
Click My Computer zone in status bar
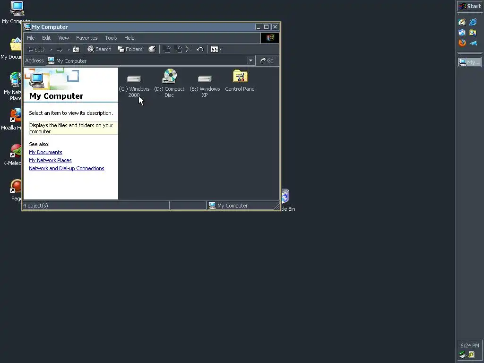click(x=228, y=206)
